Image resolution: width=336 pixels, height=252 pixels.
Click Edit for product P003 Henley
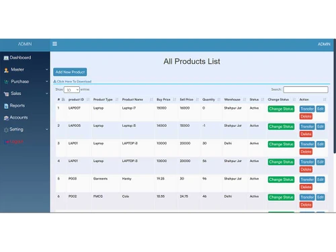pyautogui.click(x=321, y=179)
